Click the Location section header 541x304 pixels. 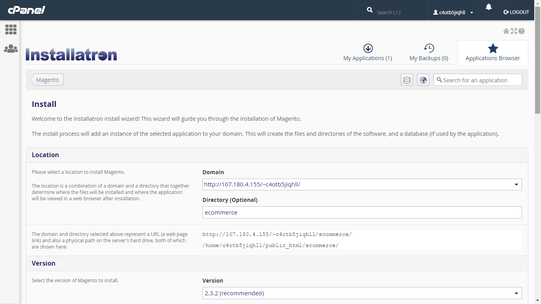[x=277, y=155]
